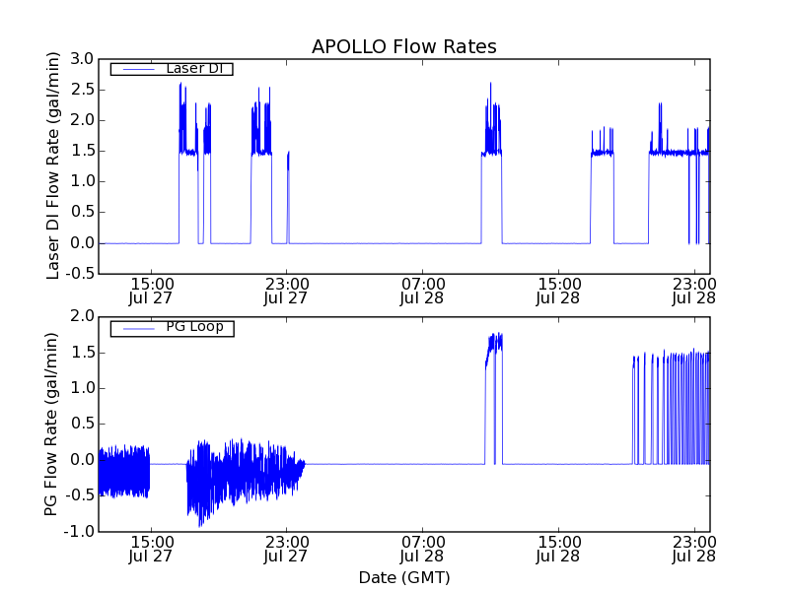Click '15:00 Jul 28' label under PG chart
This screenshot has width=789, height=591.
[x=558, y=550]
